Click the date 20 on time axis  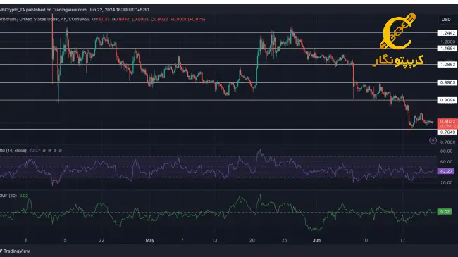tap(252, 240)
